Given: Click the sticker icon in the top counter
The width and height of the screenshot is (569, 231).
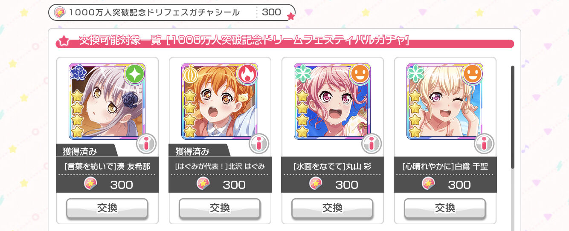Looking at the screenshot, I should (59, 12).
